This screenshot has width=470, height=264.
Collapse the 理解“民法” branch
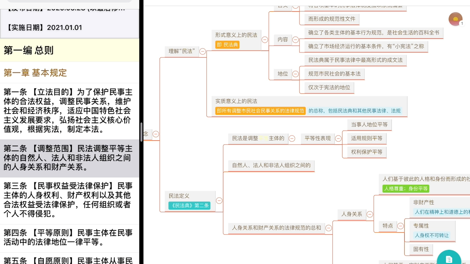203,51
